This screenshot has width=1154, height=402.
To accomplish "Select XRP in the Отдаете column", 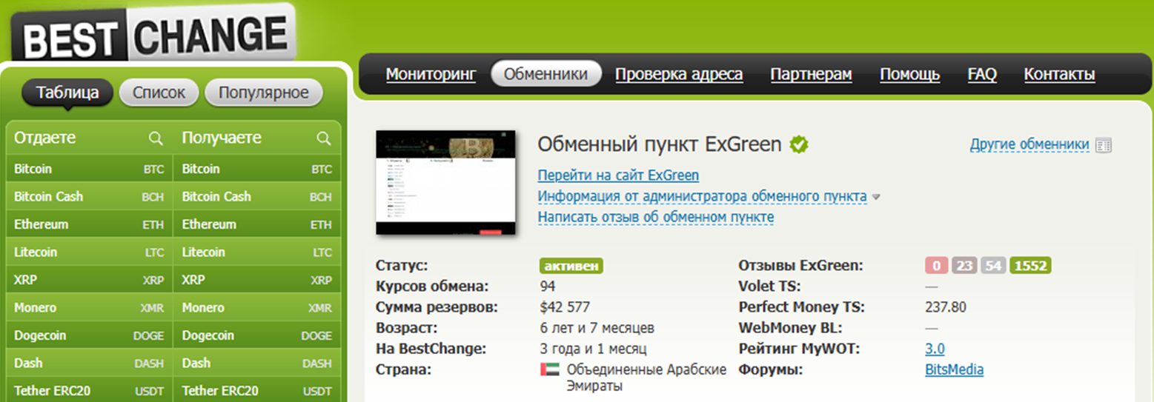I will point(89,280).
